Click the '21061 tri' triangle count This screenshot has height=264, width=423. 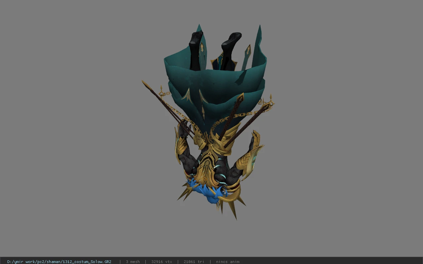[194, 262]
